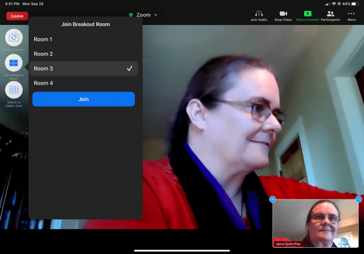Show the Participants list
The width and height of the screenshot is (364, 254).
pos(330,14)
